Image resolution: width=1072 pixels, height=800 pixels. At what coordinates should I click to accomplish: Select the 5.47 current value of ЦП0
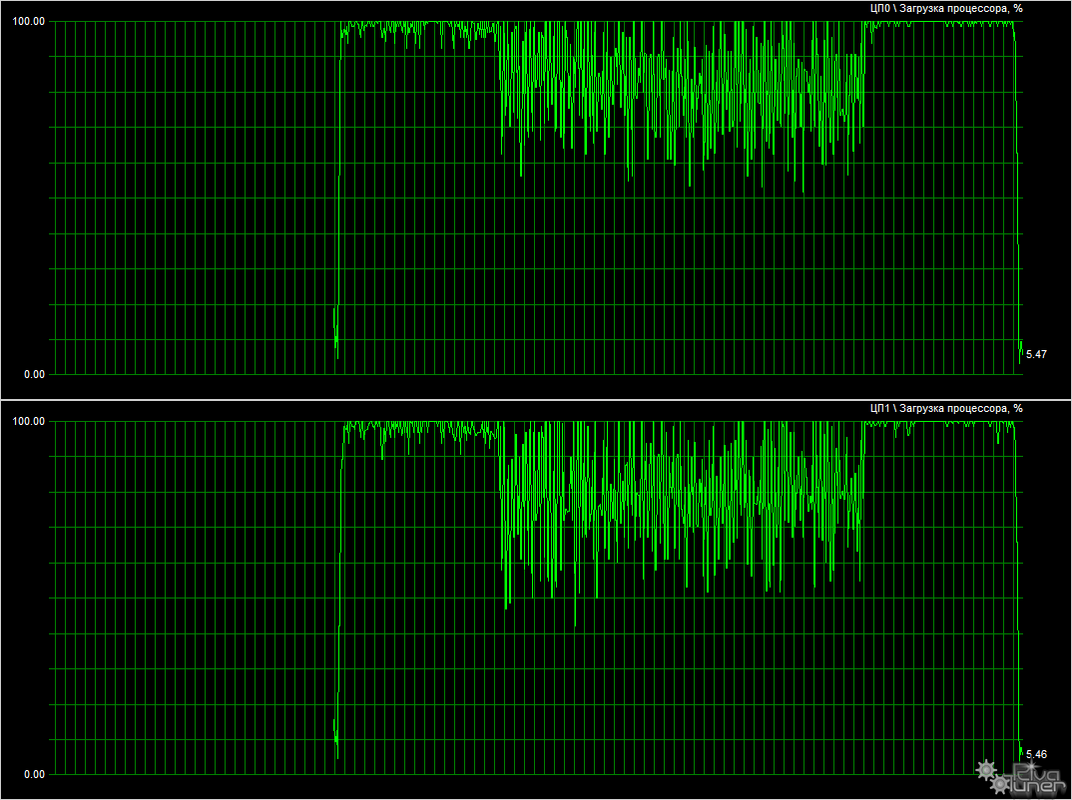pos(1036,354)
